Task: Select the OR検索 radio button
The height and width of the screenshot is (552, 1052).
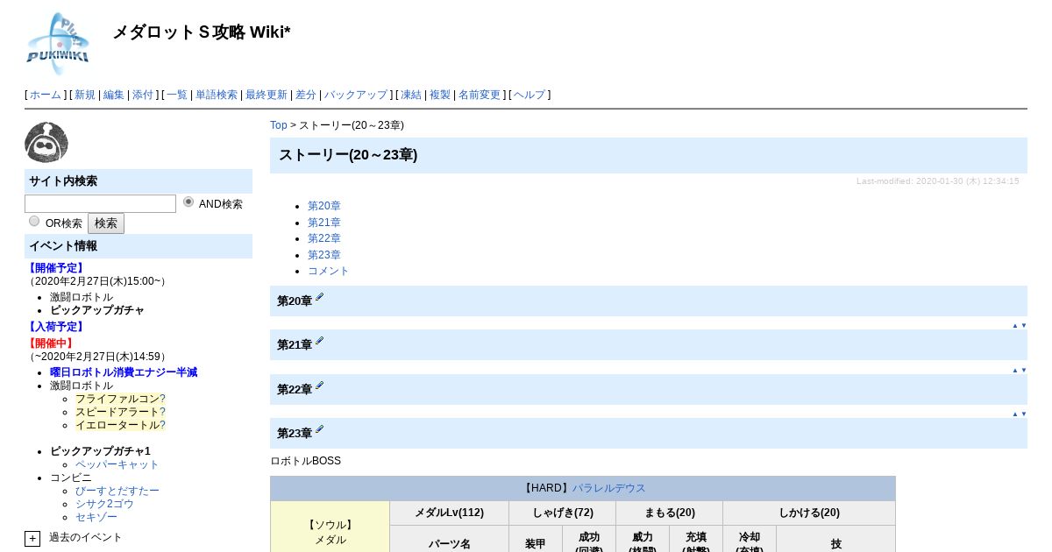Action: (x=34, y=221)
